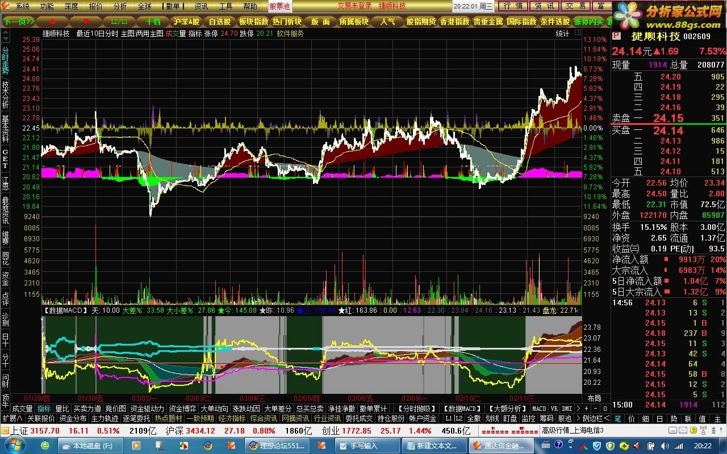The height and width of the screenshot is (454, 727).
Task: Select the 股票池 tab
Action: click(279, 6)
